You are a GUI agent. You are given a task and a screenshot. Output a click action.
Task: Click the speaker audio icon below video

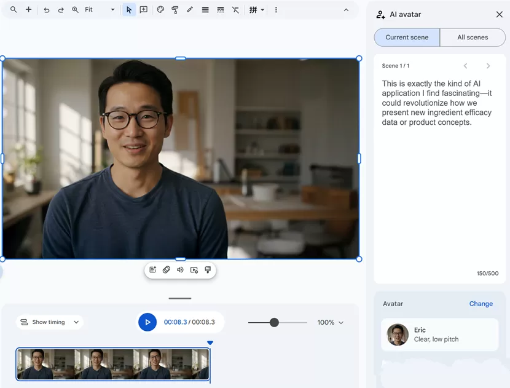pyautogui.click(x=180, y=270)
